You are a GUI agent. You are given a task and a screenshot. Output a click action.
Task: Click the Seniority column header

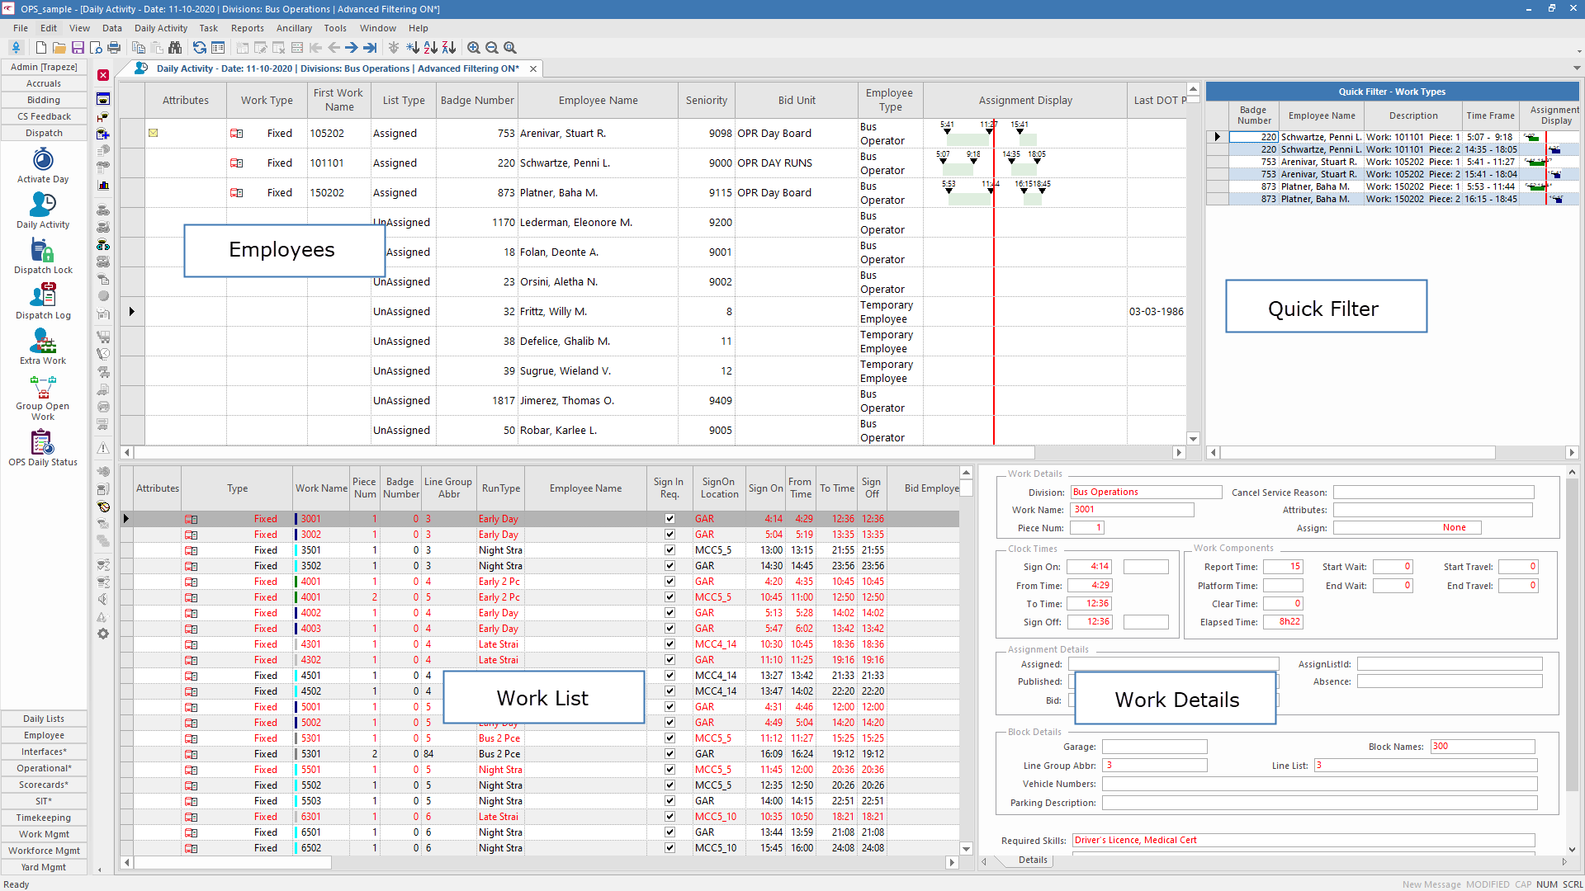706,101
